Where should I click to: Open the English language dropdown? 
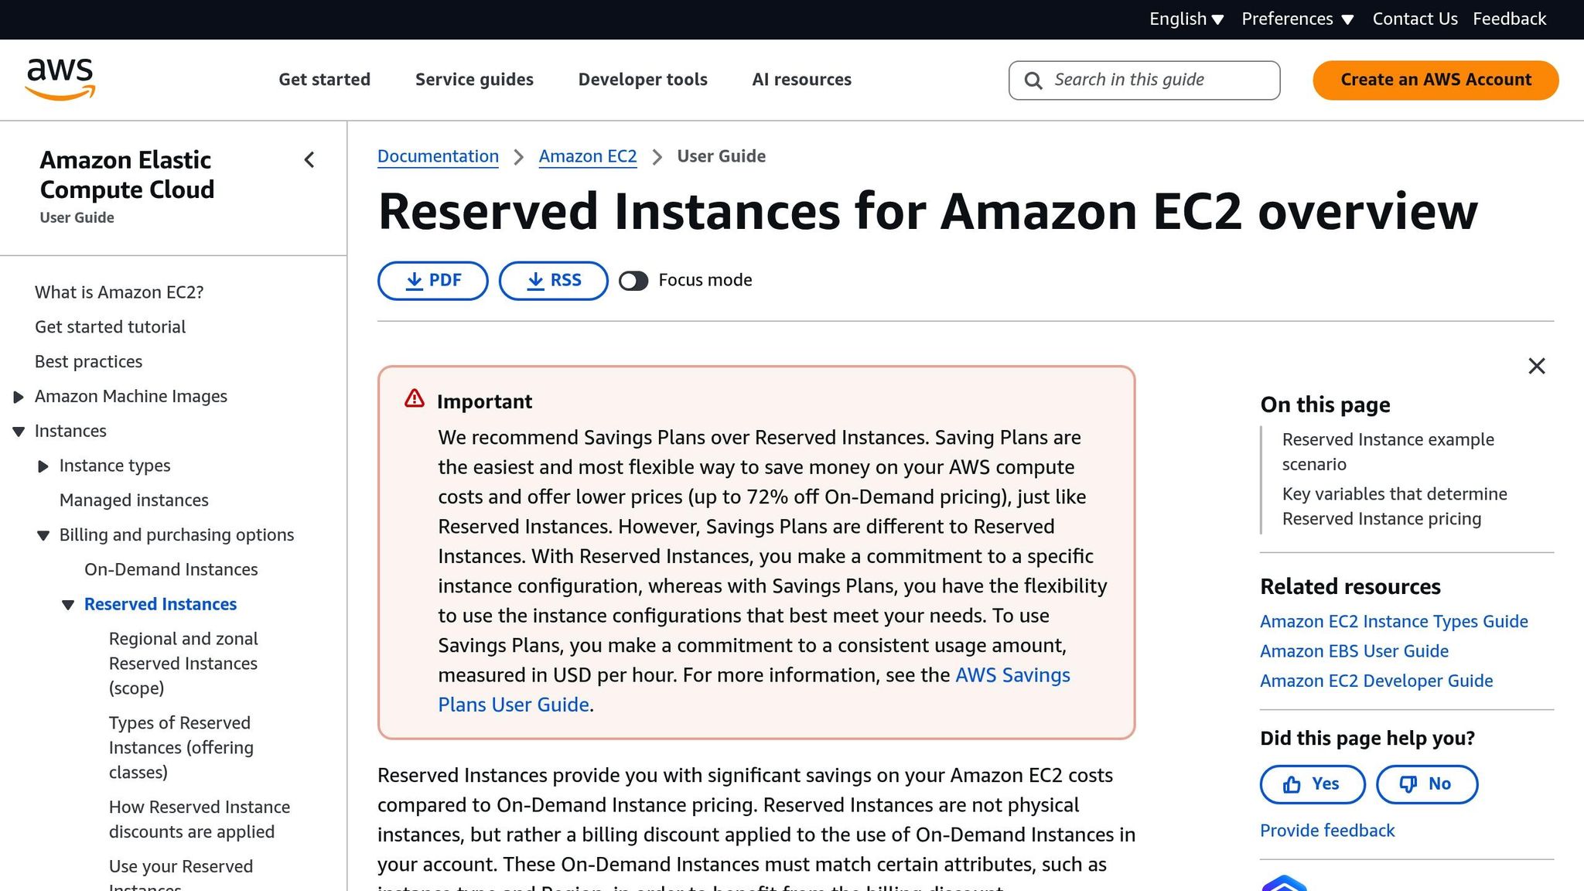1186,19
